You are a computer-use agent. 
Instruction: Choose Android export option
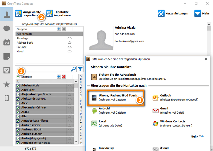coord(109,110)
